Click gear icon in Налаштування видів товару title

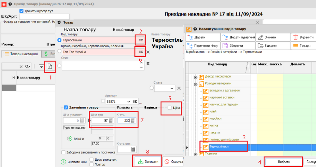195,29
